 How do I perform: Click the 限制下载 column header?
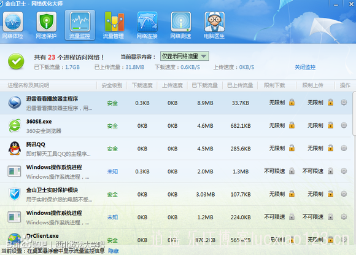[274, 85]
